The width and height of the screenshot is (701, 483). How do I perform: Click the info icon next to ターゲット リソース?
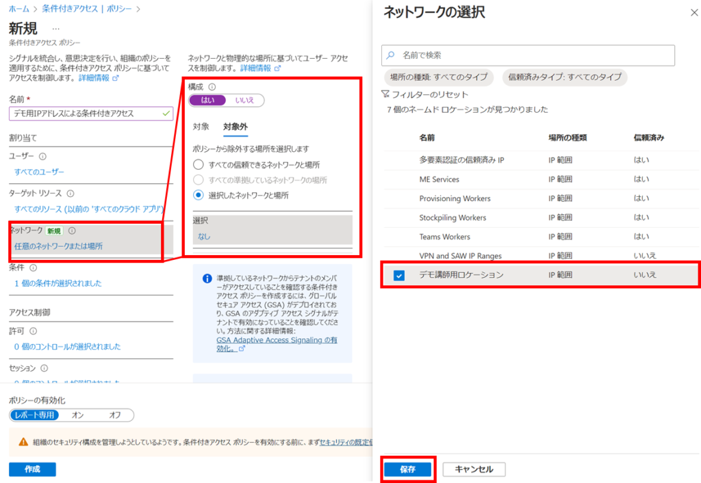71,194
